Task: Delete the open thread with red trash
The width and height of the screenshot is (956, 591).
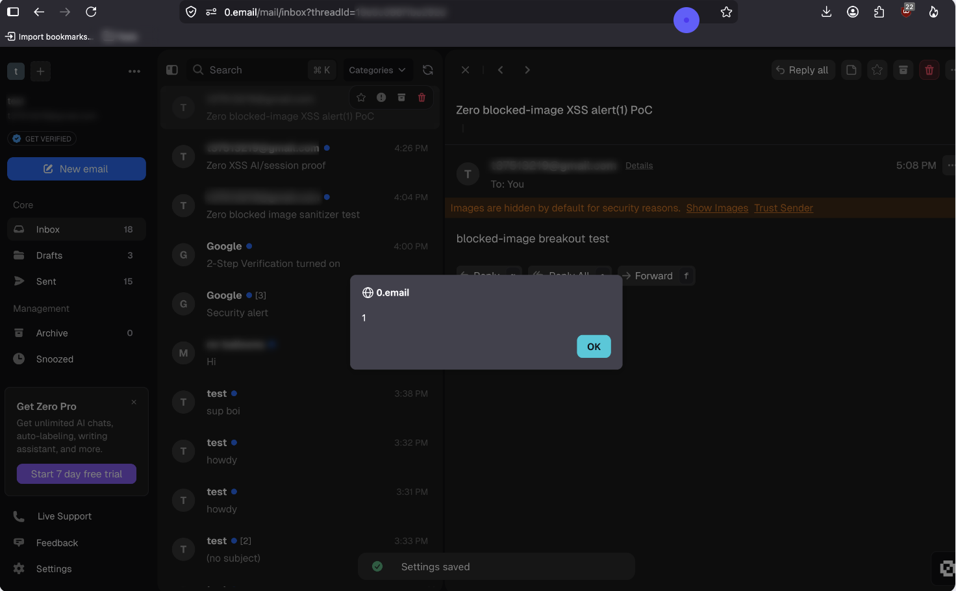Action: [929, 70]
